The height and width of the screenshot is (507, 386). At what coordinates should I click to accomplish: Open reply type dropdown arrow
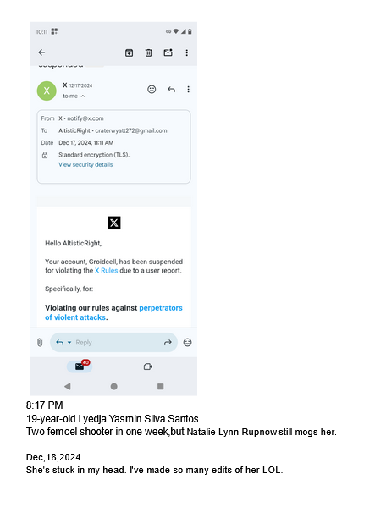pyautogui.click(x=69, y=342)
